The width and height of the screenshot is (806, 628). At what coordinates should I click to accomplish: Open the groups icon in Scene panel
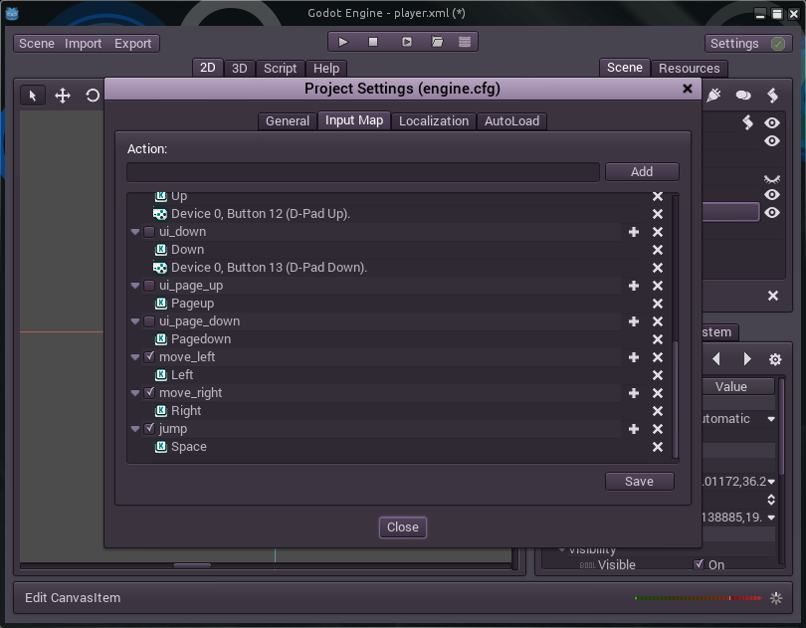tap(743, 96)
